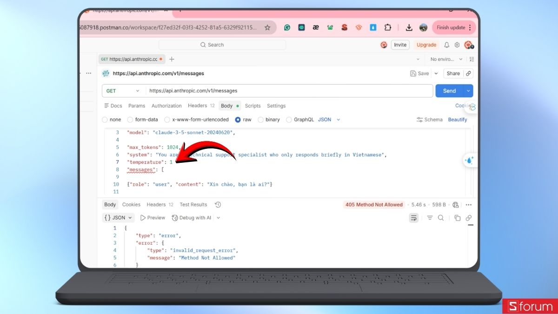This screenshot has width=558, height=314.
Task: Click Debug with AI
Action: click(x=191, y=218)
